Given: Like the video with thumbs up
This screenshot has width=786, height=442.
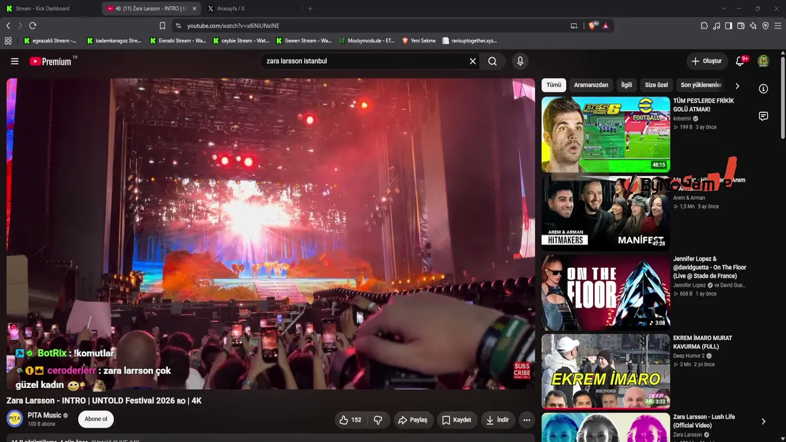Looking at the screenshot, I should 350,420.
